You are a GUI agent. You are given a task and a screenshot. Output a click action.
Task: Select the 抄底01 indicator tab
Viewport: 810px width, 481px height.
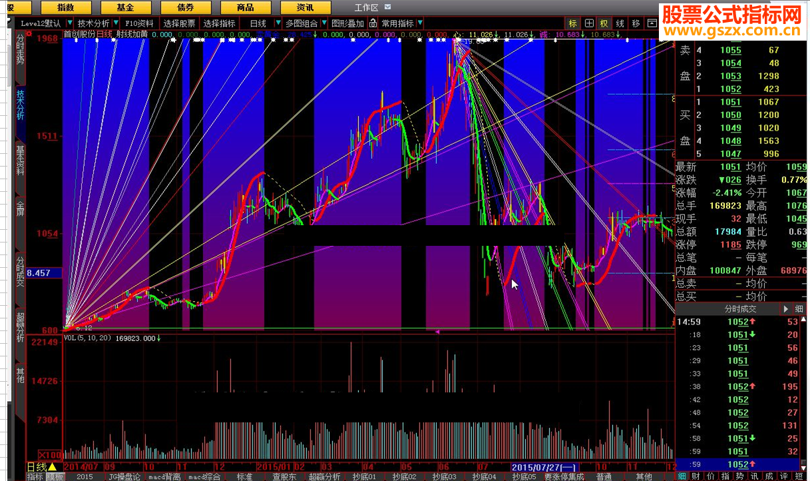pyautogui.click(x=364, y=476)
